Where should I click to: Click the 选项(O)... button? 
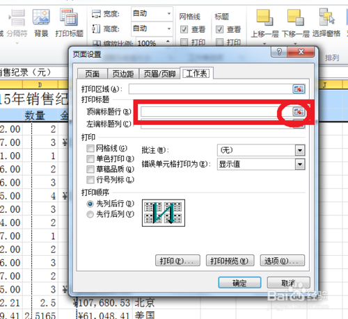pyautogui.click(x=283, y=261)
